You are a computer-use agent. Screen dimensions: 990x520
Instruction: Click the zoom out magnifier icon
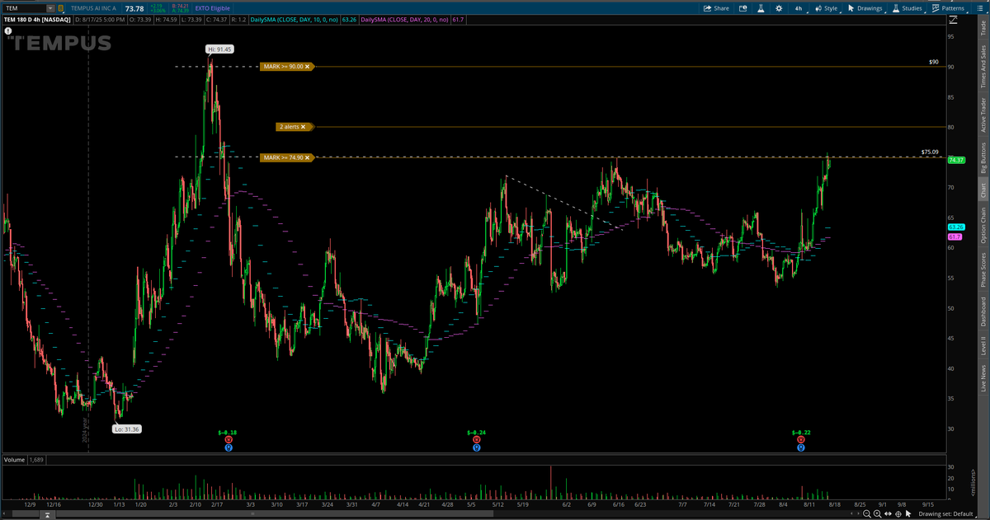click(867, 514)
